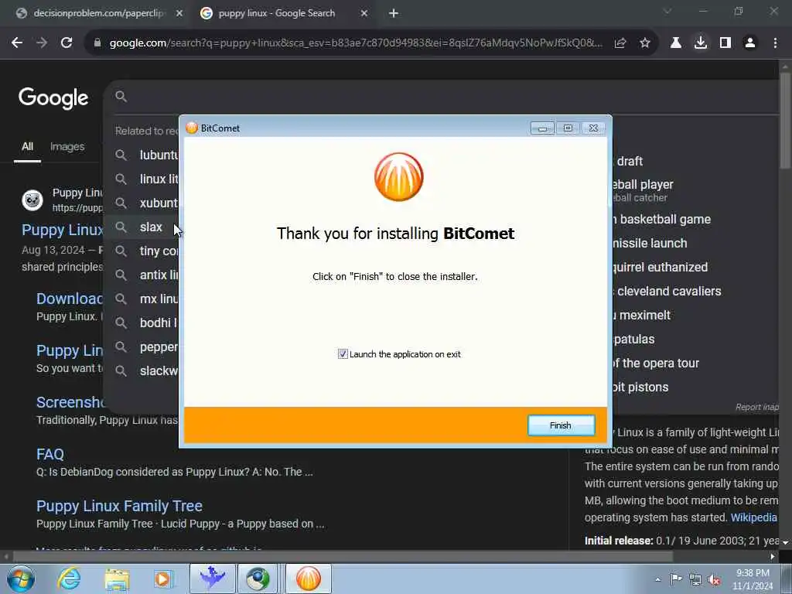Launch Internet Explorer from the taskbar
This screenshot has height=594, width=792.
click(69, 579)
